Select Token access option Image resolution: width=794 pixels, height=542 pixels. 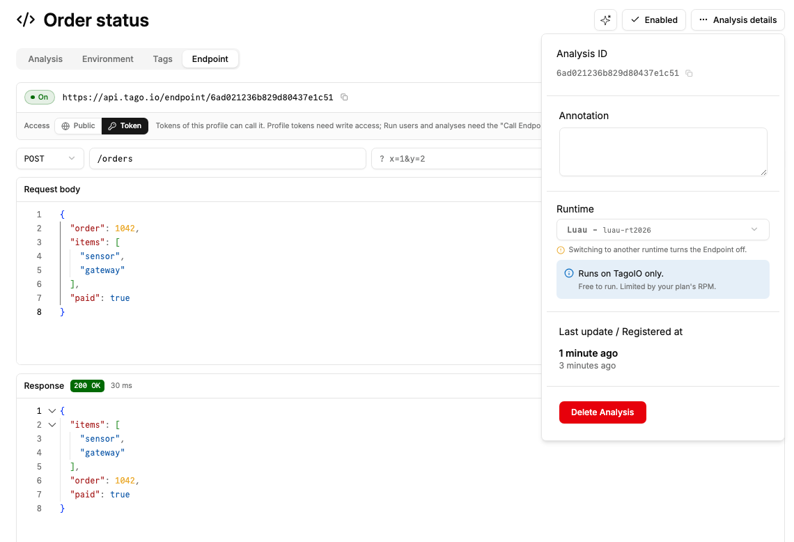coord(125,125)
